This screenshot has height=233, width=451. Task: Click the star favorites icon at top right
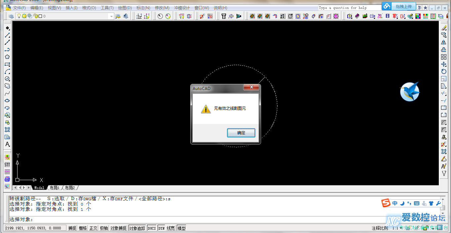(425, 8)
